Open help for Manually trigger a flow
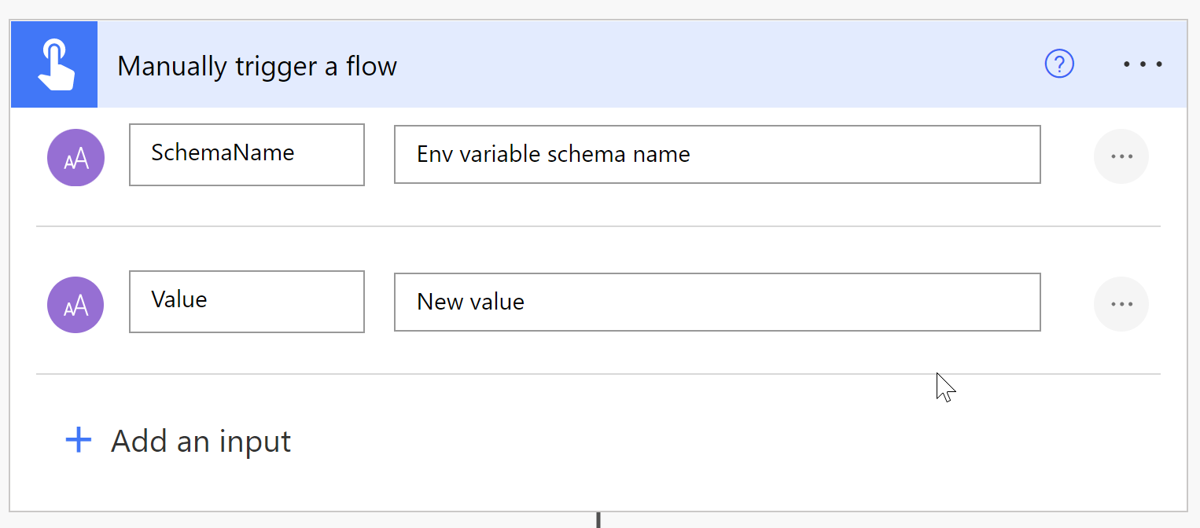The width and height of the screenshot is (1200, 528). coord(1058,64)
